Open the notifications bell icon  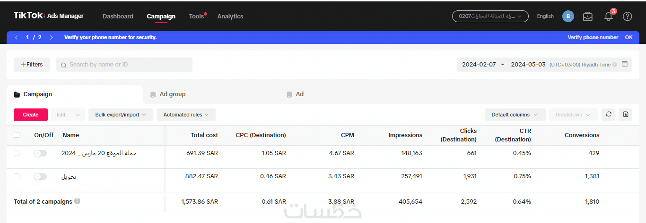pos(609,17)
